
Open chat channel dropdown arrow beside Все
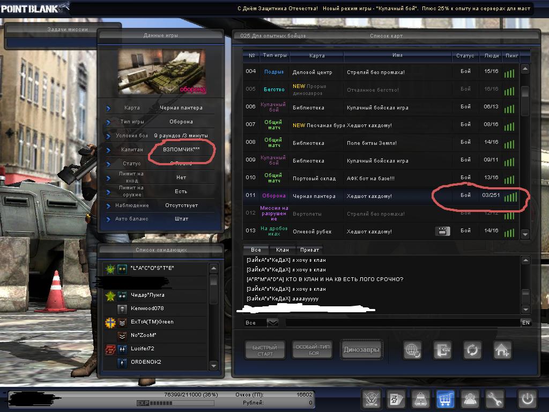pyautogui.click(x=272, y=322)
